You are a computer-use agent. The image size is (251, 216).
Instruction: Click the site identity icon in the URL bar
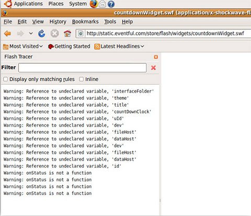(81, 33)
